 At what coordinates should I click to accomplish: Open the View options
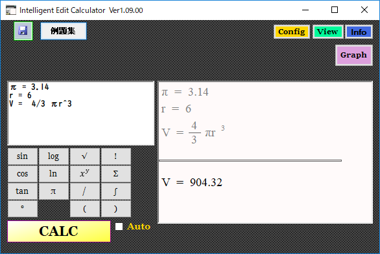pyautogui.click(x=327, y=32)
